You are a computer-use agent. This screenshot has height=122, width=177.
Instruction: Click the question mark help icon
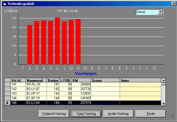(172, 117)
